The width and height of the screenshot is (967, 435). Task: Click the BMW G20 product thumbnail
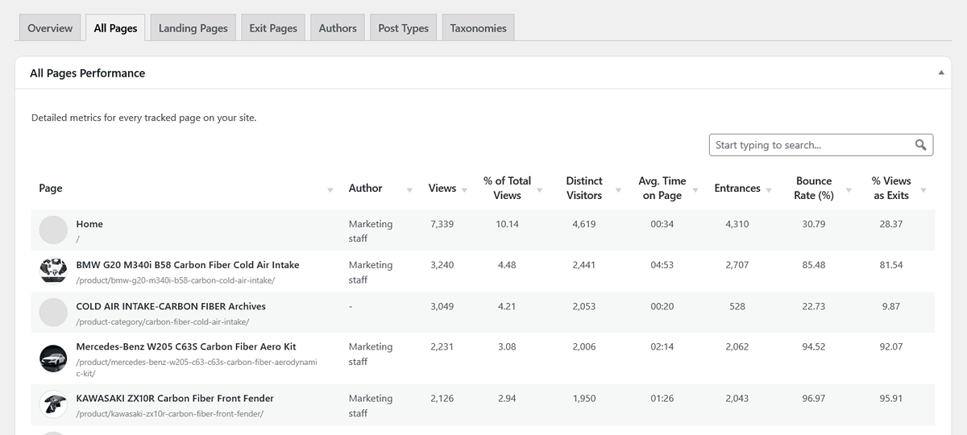tap(53, 271)
